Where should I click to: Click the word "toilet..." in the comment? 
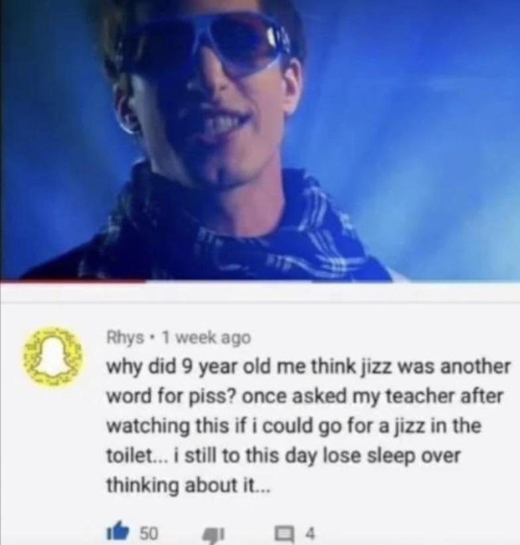(x=137, y=455)
